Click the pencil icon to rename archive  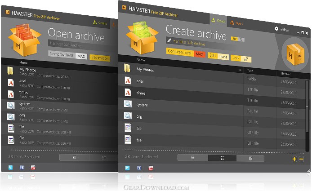[x=169, y=40]
